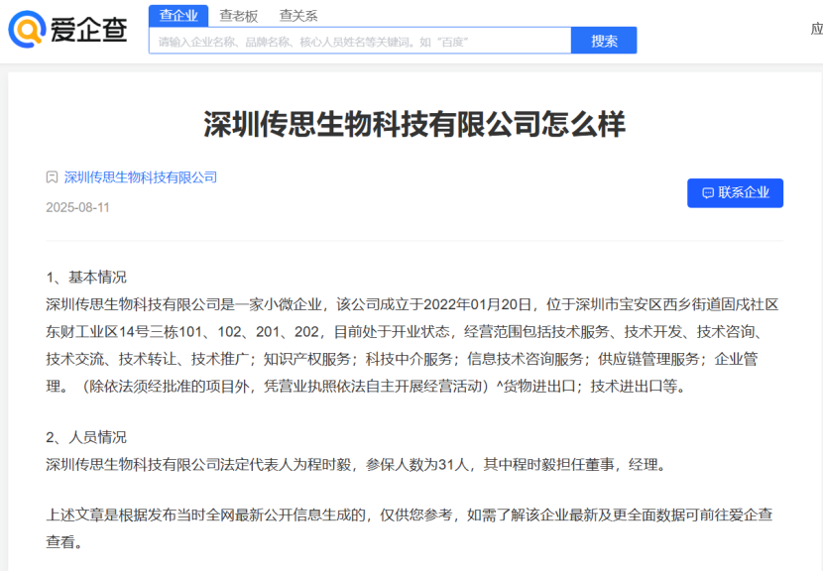Switch to the 查老板 tab
Screen dimensions: 823x571
239,15
